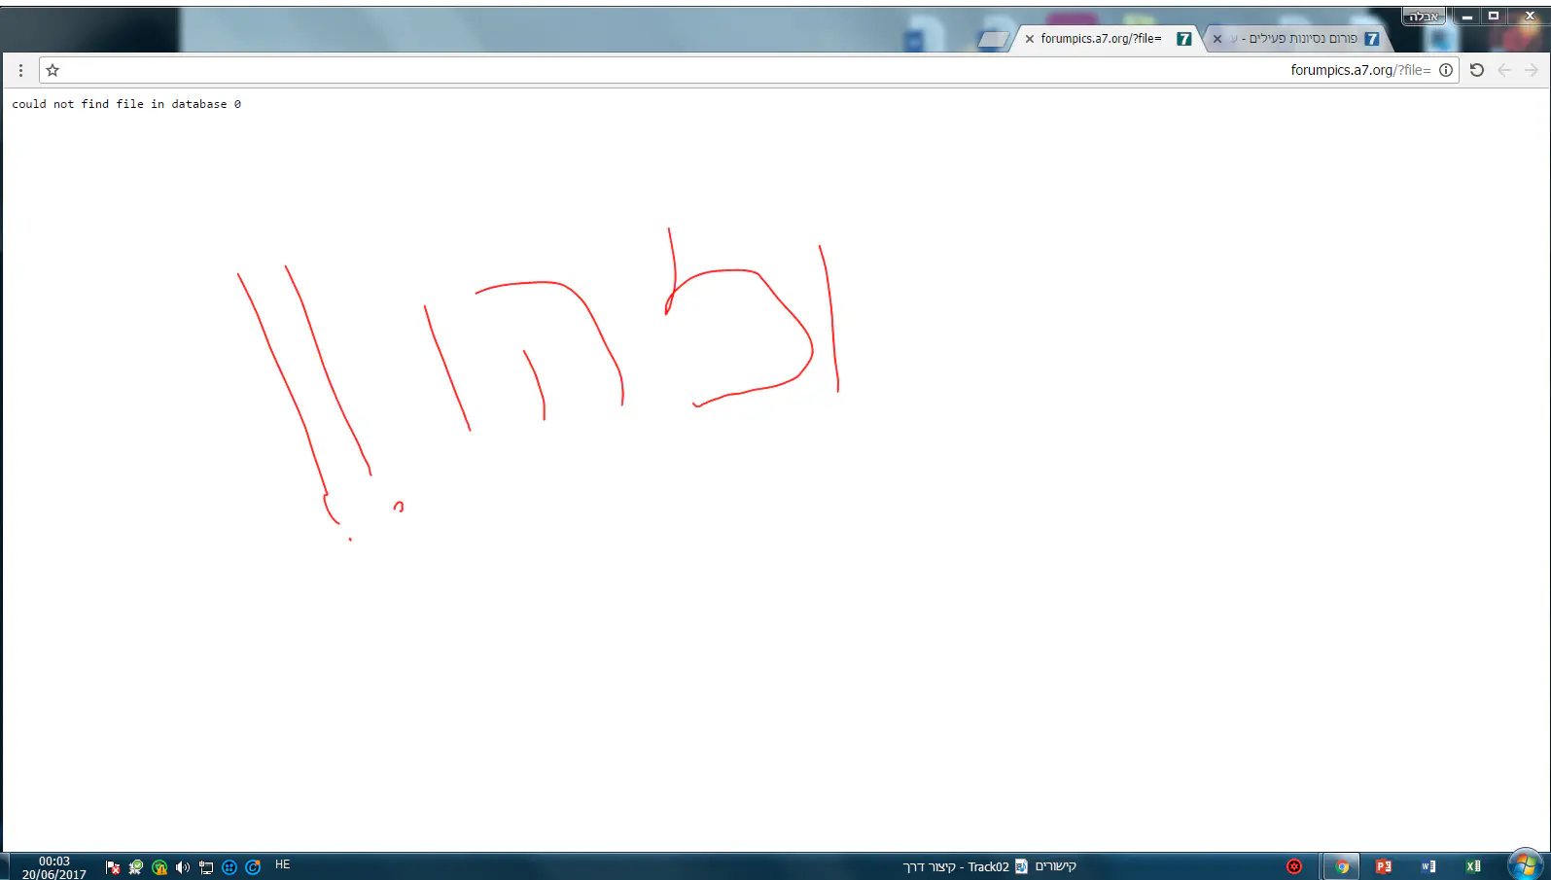This screenshot has height=880, width=1551.
Task: Open the Windows Start menu orb
Action: [1525, 864]
